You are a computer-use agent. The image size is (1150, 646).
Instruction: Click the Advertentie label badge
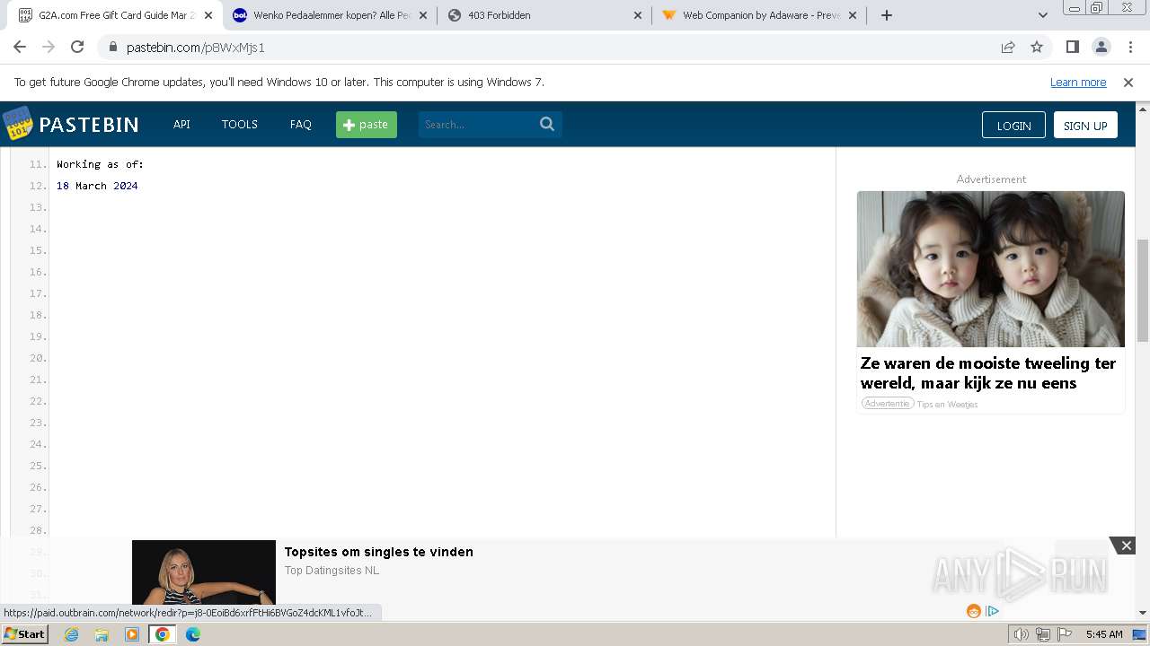888,404
